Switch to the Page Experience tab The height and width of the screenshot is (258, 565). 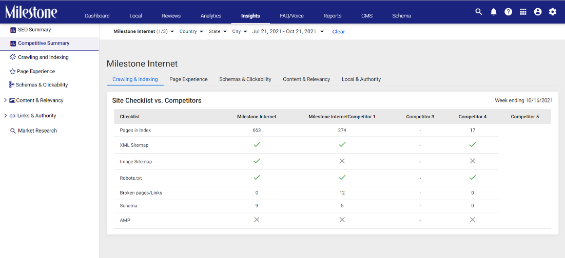(188, 79)
